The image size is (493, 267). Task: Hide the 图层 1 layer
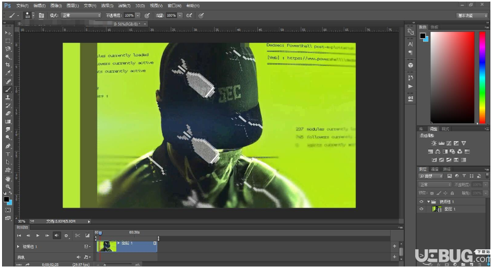[421, 209]
